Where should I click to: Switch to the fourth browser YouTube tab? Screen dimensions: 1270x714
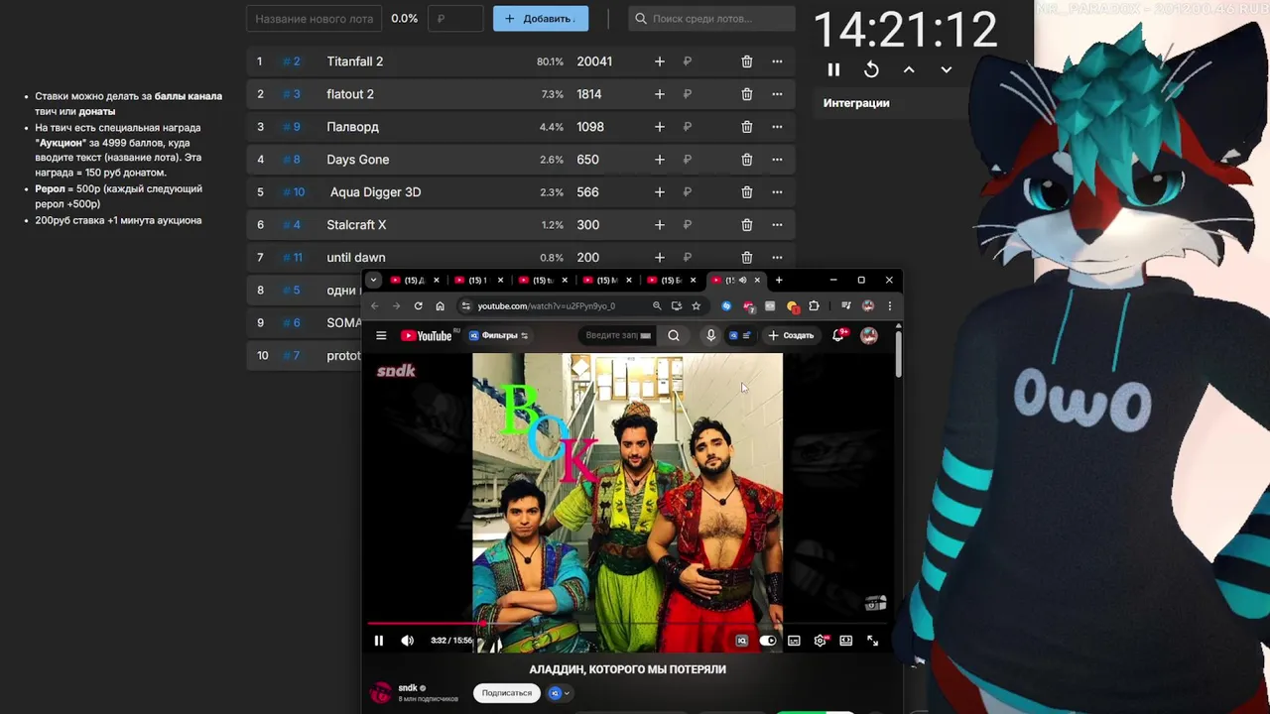[607, 281]
